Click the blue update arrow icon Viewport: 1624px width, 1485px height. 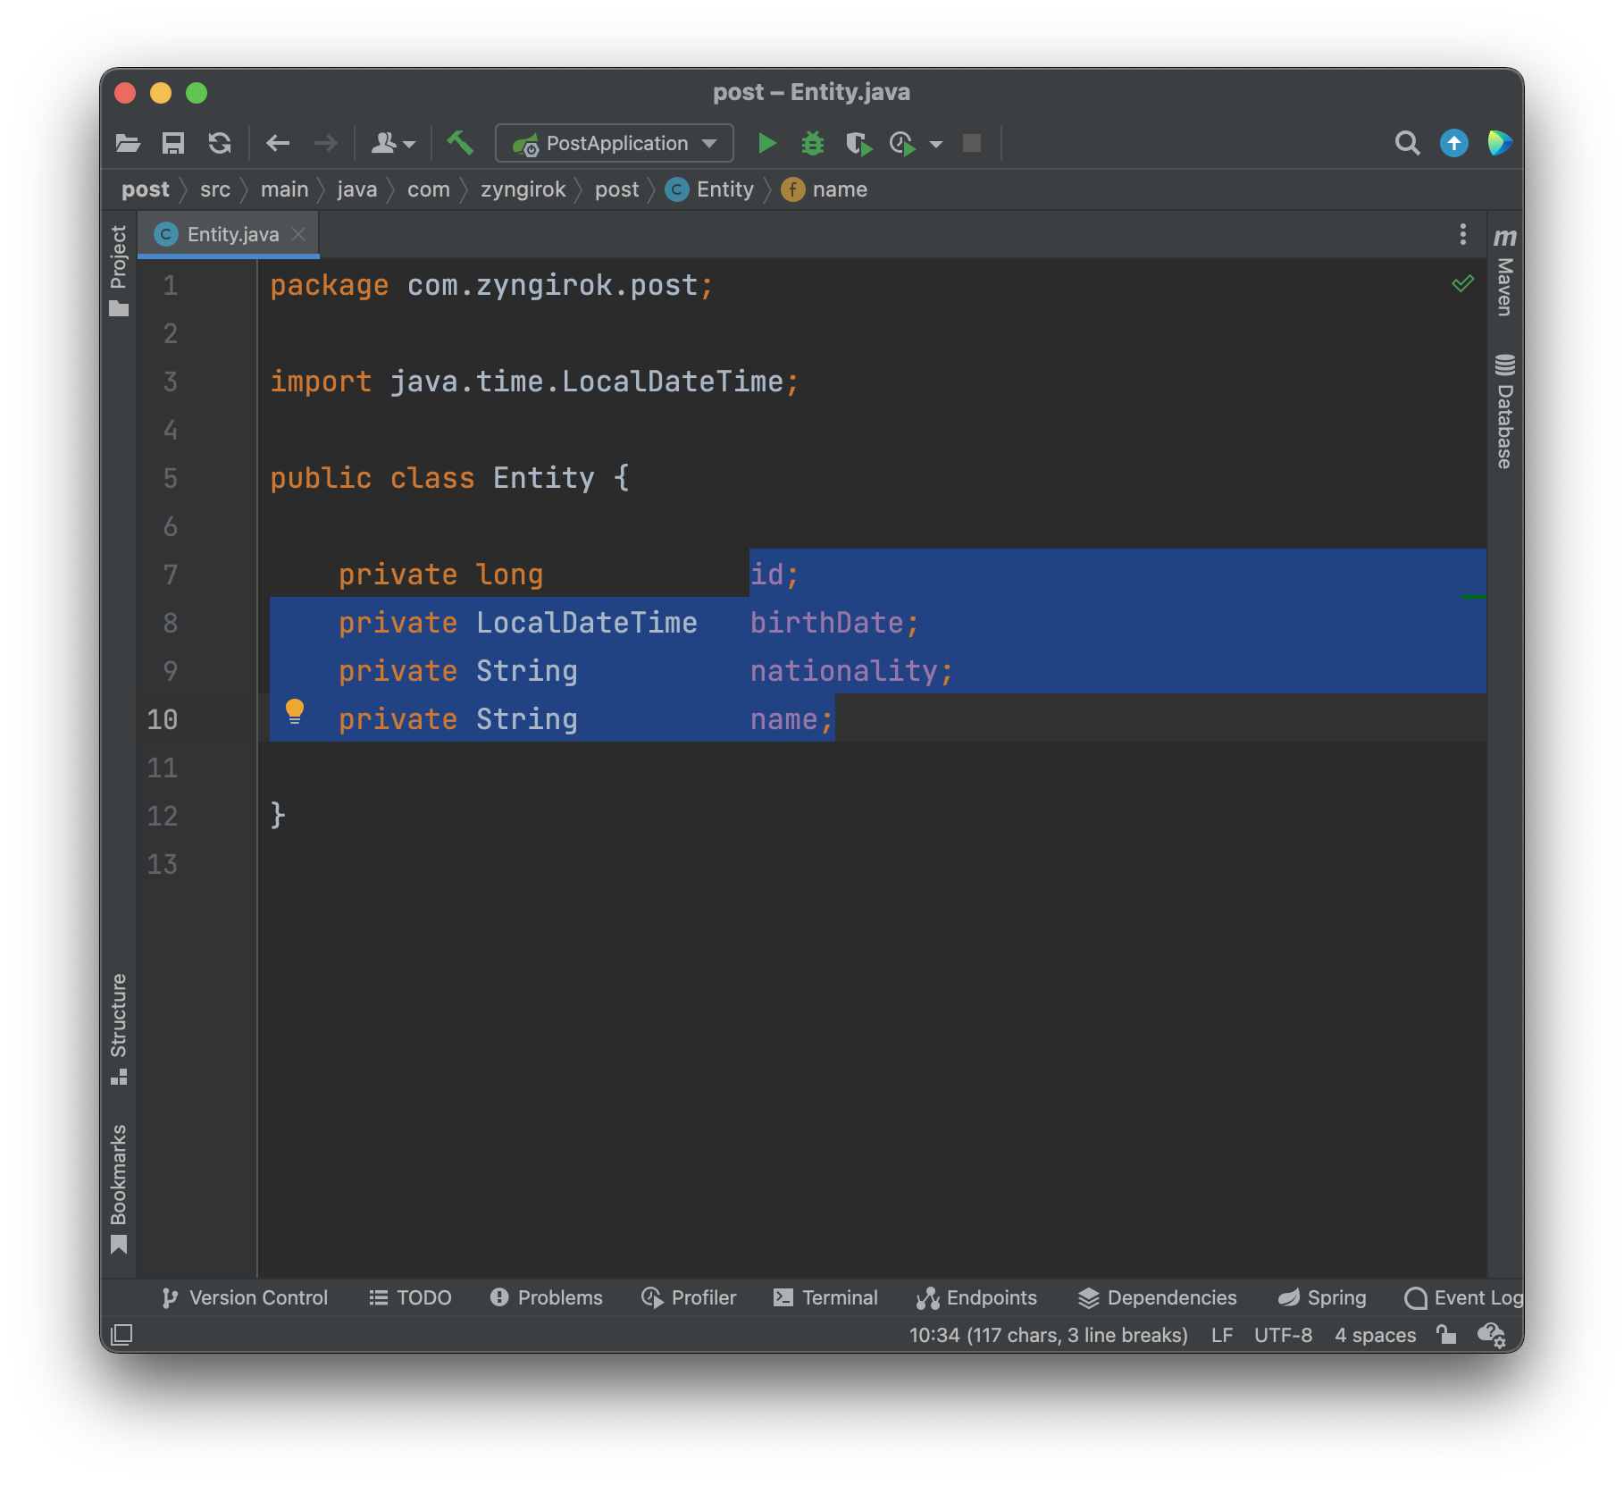1454,143
